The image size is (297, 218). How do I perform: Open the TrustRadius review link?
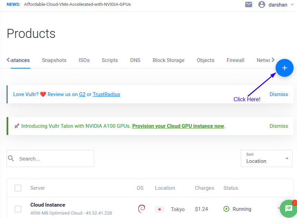[106, 94]
